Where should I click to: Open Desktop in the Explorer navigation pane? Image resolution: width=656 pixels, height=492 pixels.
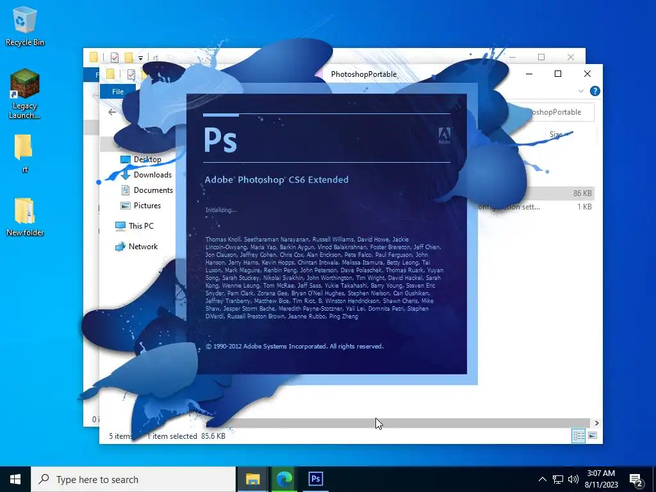[147, 160]
